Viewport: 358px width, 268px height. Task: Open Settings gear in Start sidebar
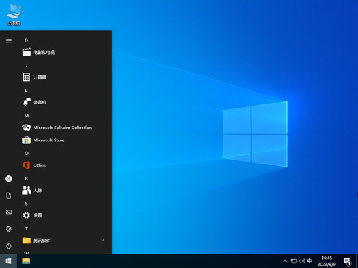click(x=8, y=229)
